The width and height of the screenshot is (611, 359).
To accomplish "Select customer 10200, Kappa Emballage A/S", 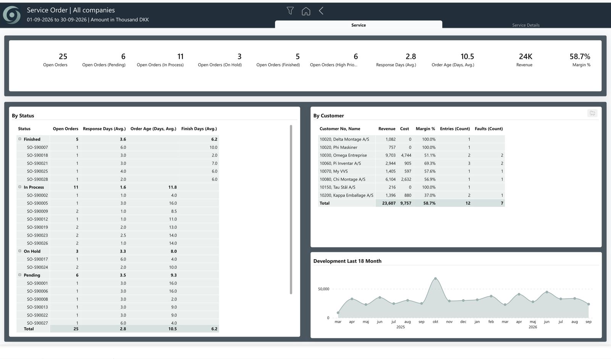I will point(346,195).
